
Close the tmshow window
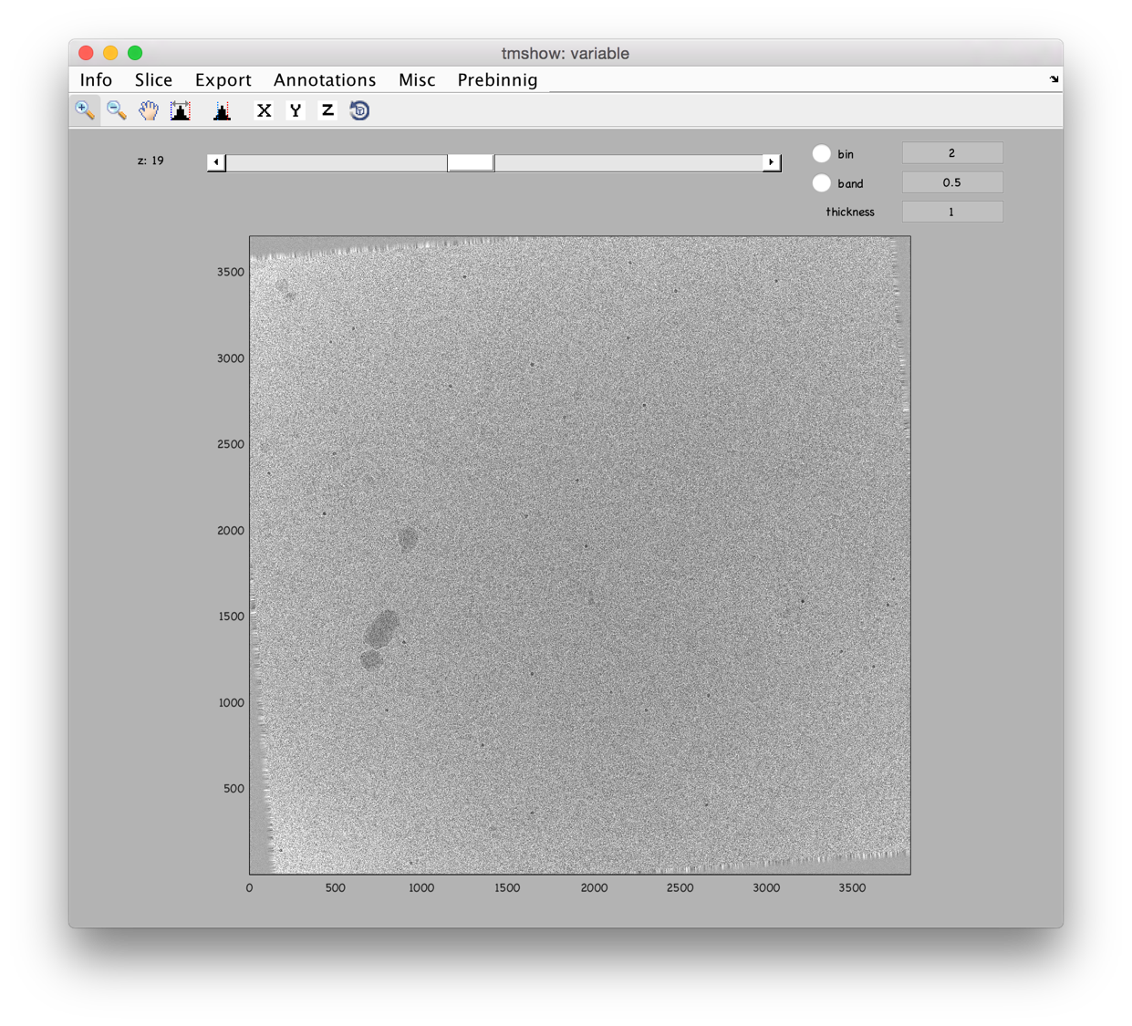pos(87,53)
